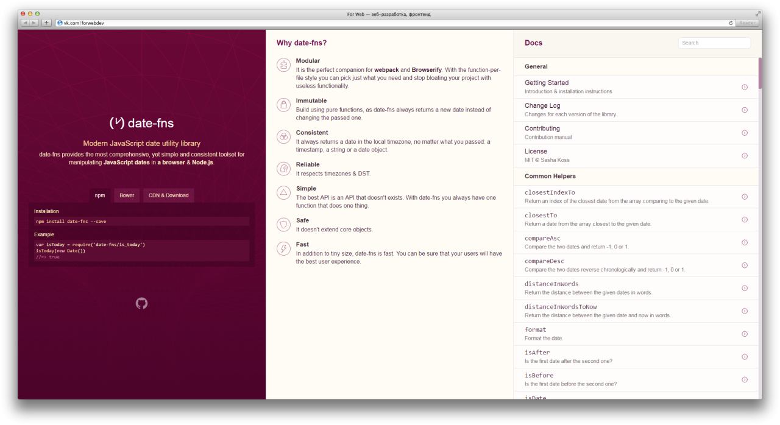Click the Reader button in the address bar
This screenshot has width=780, height=425.
[x=747, y=23]
